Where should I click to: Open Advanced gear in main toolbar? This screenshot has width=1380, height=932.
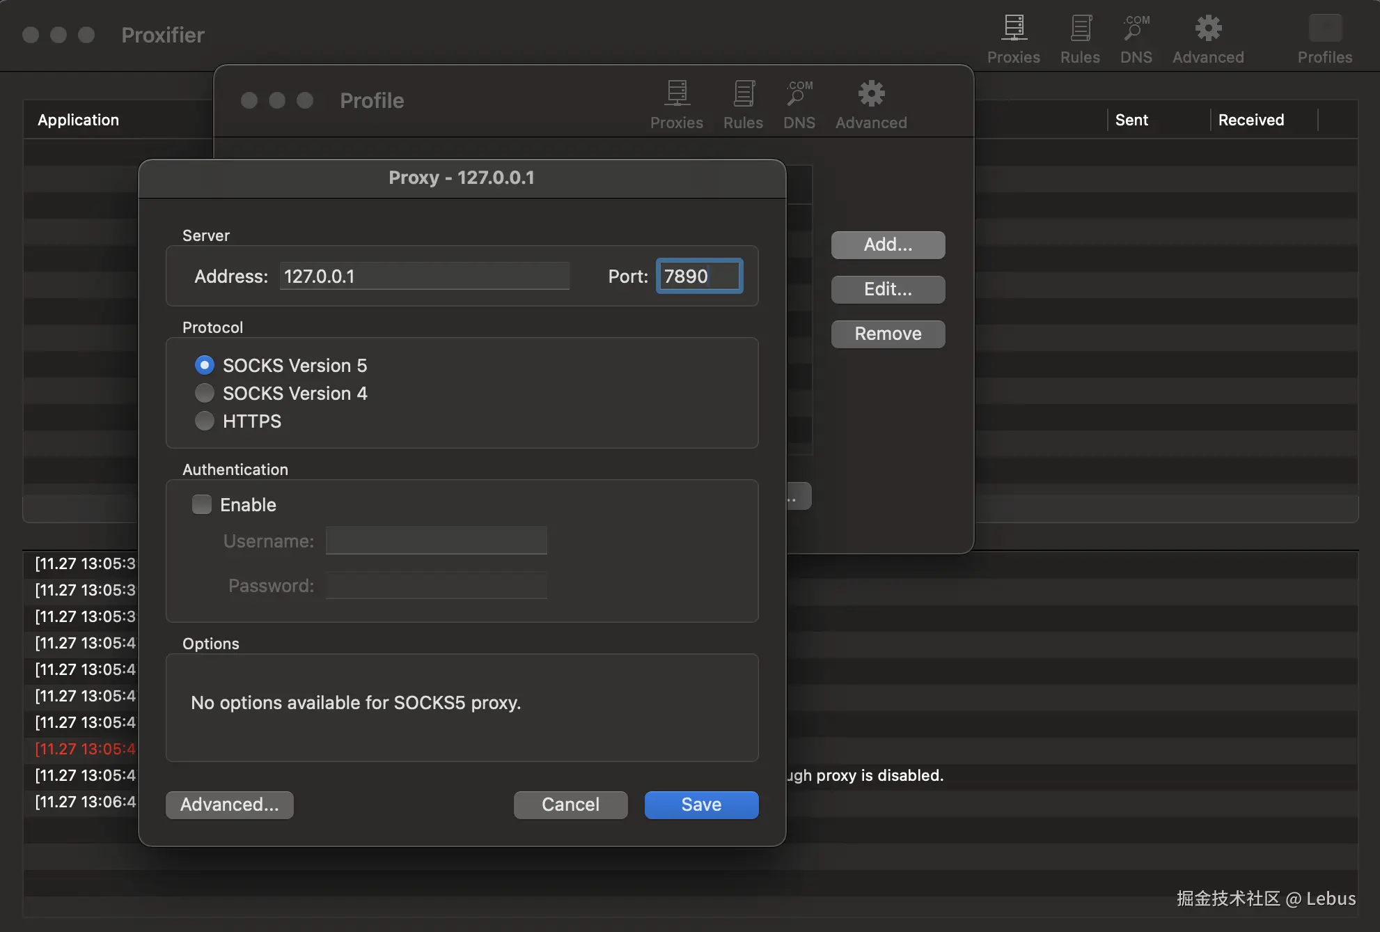[x=1208, y=39]
